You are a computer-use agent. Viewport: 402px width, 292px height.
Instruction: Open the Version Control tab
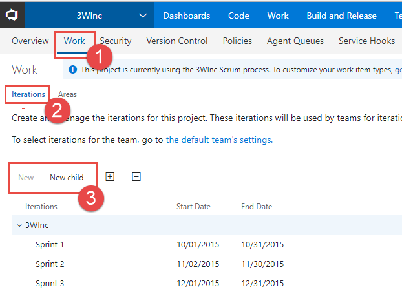pyautogui.click(x=177, y=41)
